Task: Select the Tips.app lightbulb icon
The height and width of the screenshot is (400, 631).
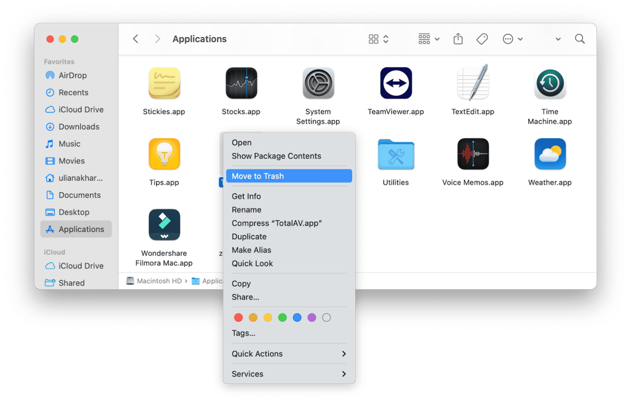Action: point(164,154)
